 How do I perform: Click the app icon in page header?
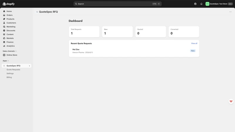click(x=37, y=12)
